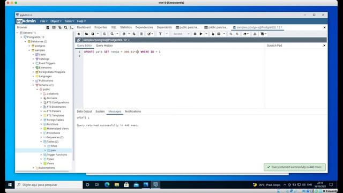Click the taskbar search box

49,185
